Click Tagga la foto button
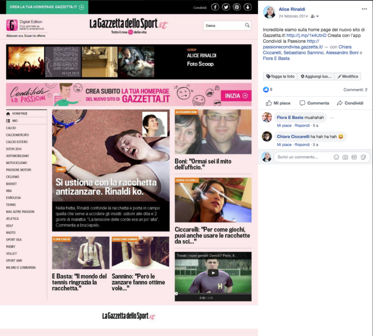This screenshot has width=373, height=336. [280, 77]
